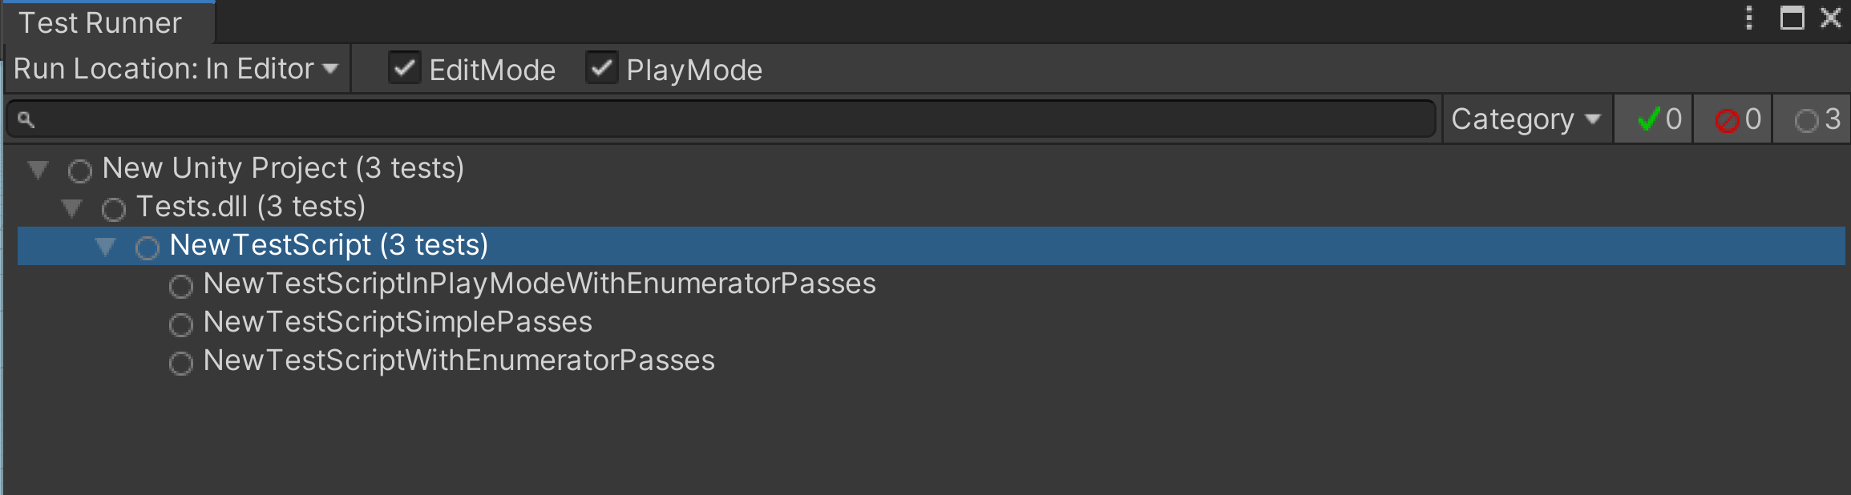The height and width of the screenshot is (495, 1851).
Task: Click the not-run tests circle filter icon
Action: [1806, 120]
